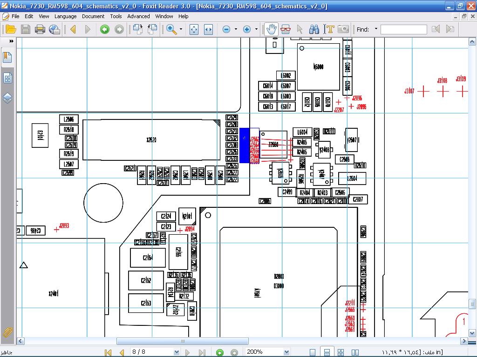The image size is (477, 357).
Task: Restore the inner document window
Action: coord(464,16)
